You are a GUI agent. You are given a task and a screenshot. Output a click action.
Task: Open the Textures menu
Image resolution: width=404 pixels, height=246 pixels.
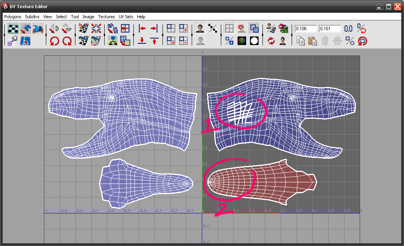coord(106,17)
